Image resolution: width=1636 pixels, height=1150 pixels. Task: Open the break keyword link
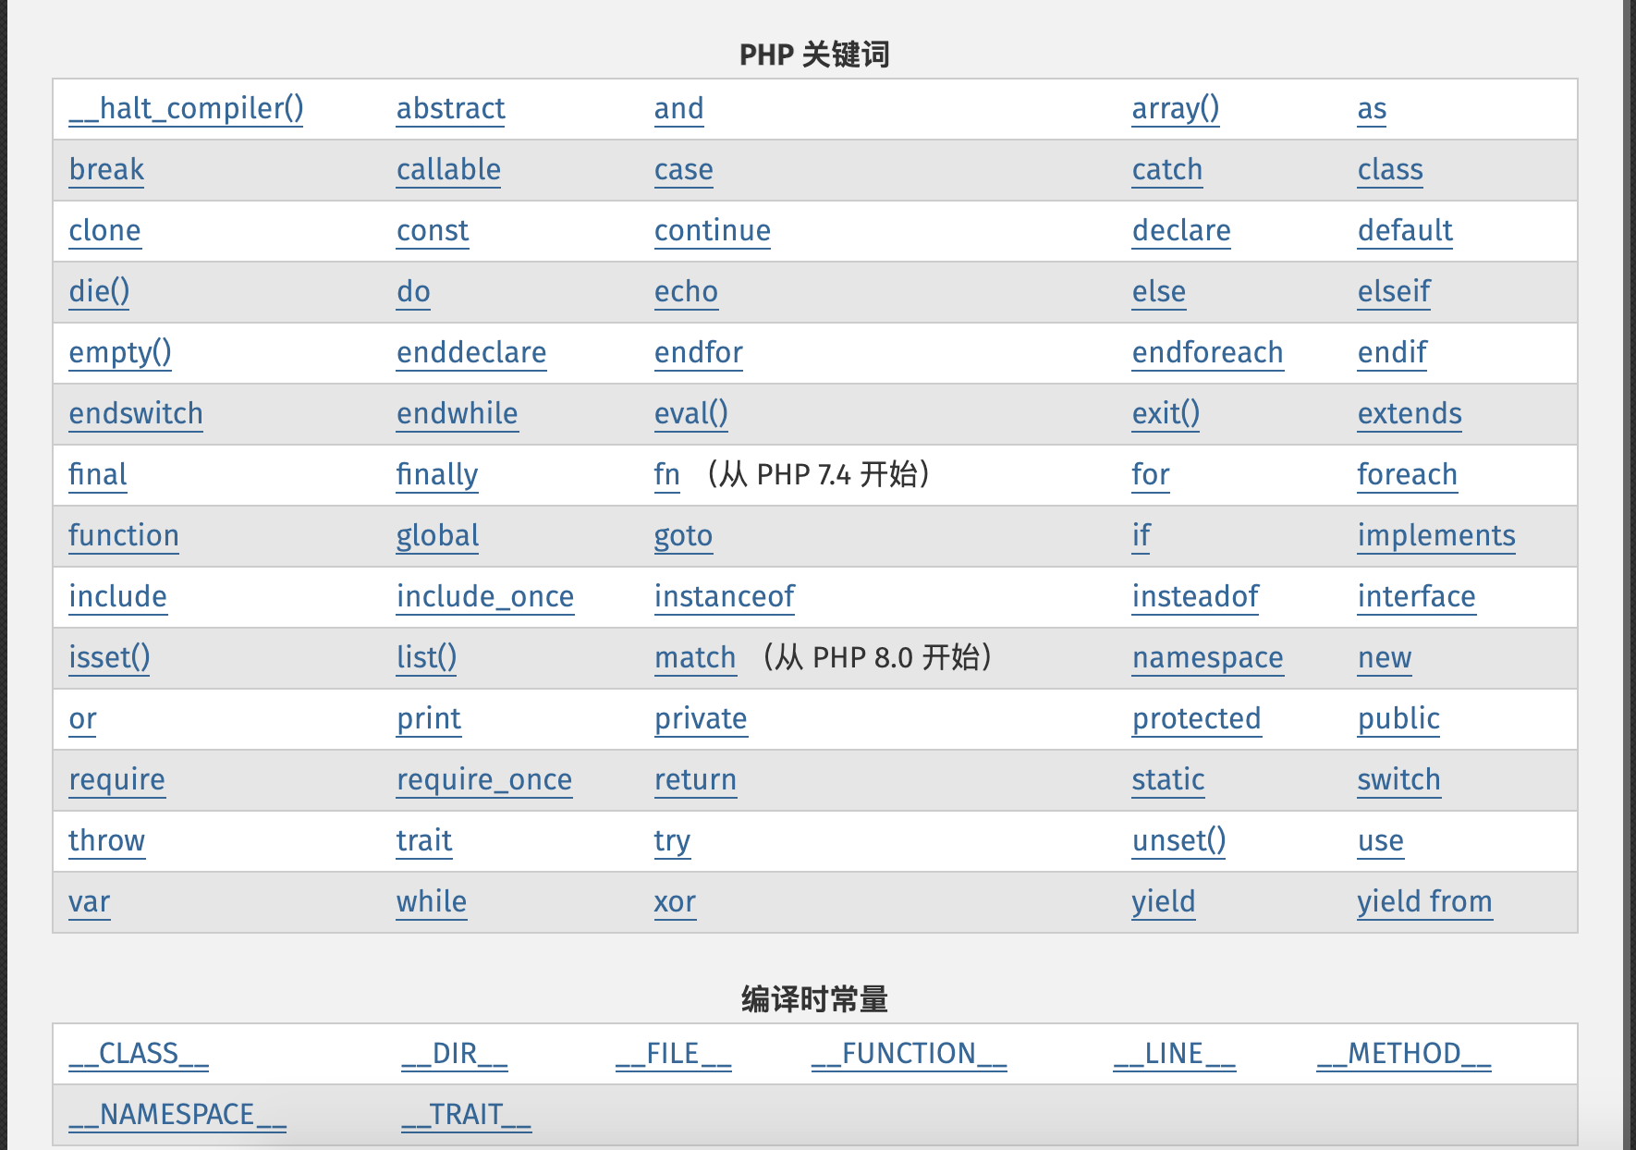[x=106, y=170]
